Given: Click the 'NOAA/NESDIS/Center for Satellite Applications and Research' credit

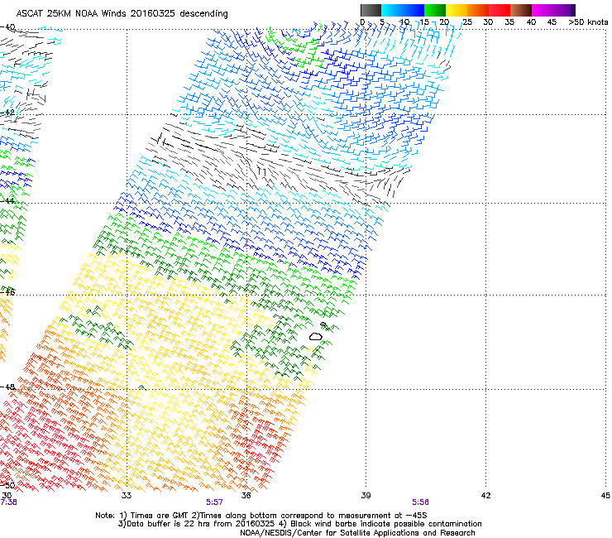Looking at the screenshot, I should [x=357, y=533].
